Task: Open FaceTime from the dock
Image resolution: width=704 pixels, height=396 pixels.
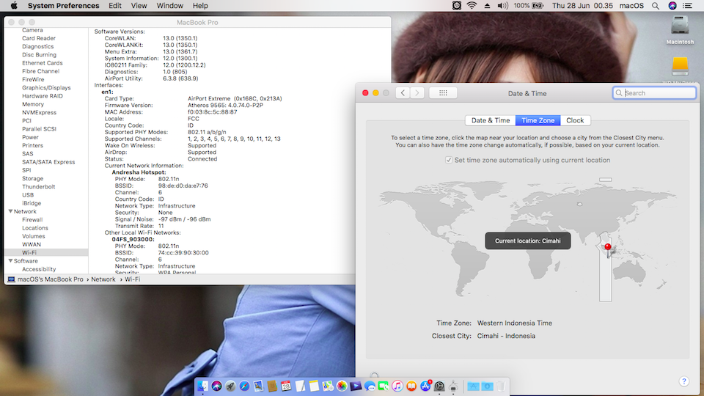Action: point(384,386)
